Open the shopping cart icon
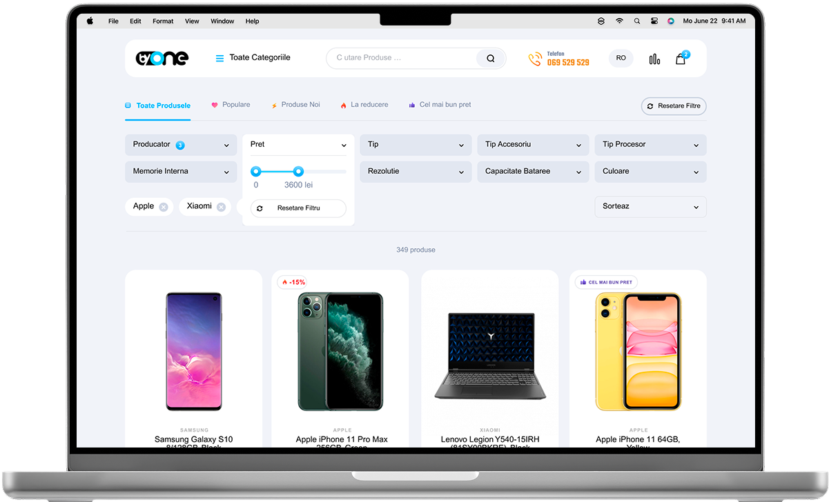 pyautogui.click(x=681, y=59)
